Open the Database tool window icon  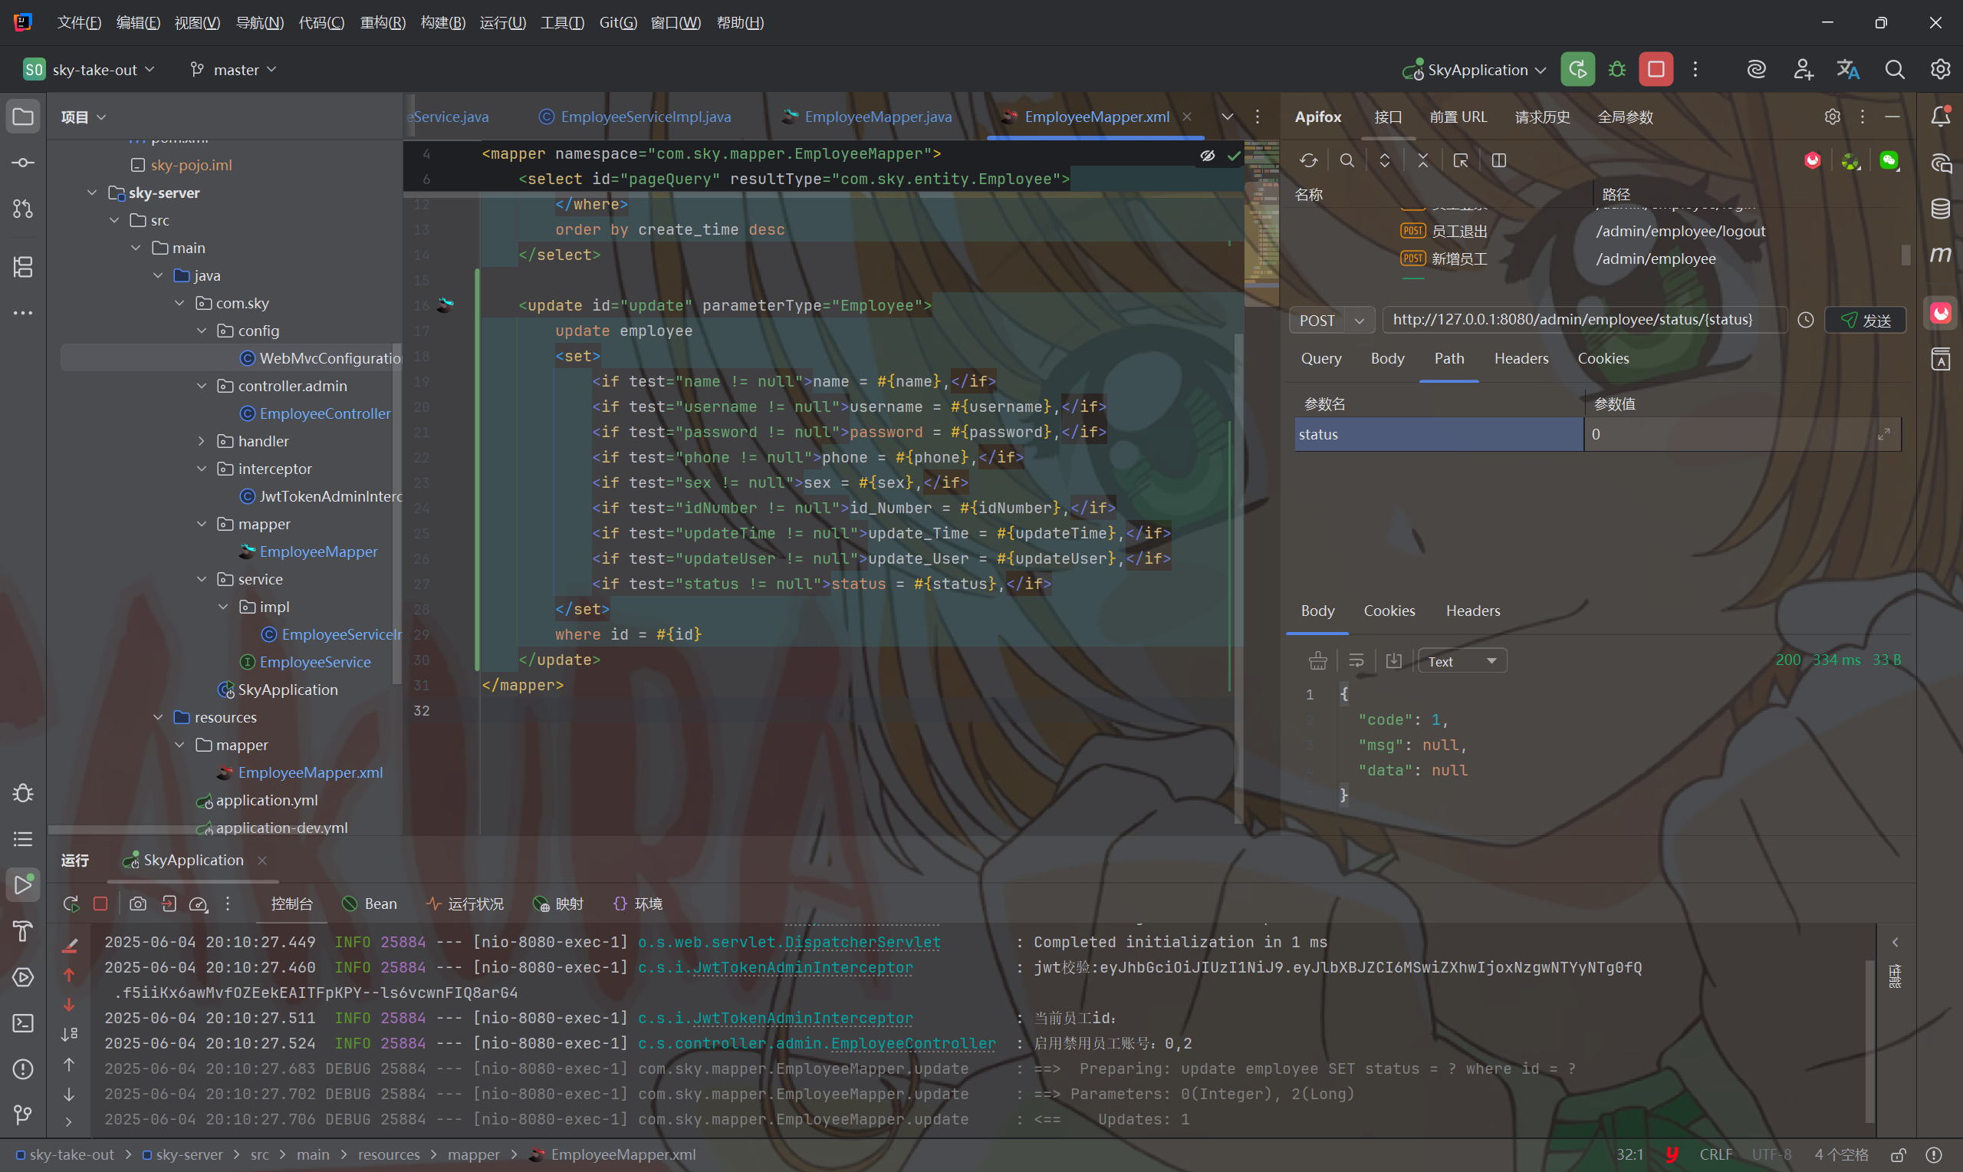pos(1941,209)
